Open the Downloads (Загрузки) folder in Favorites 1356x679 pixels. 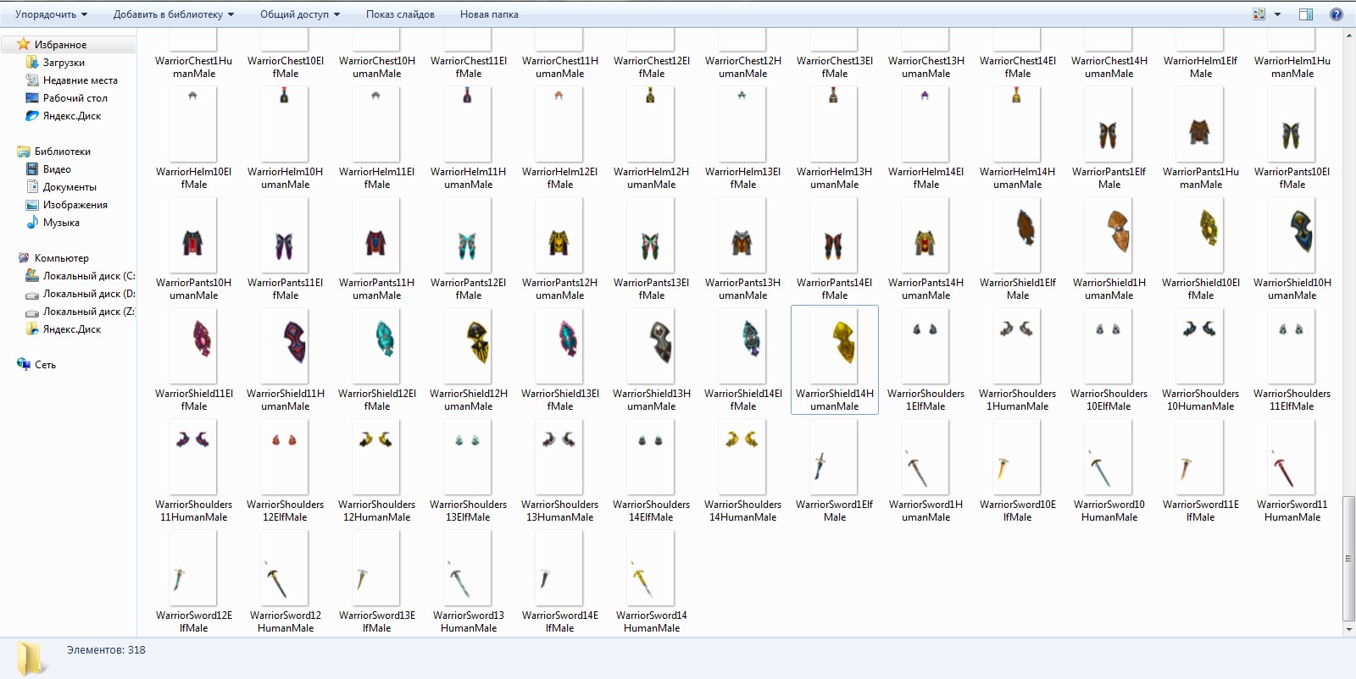pyautogui.click(x=64, y=63)
